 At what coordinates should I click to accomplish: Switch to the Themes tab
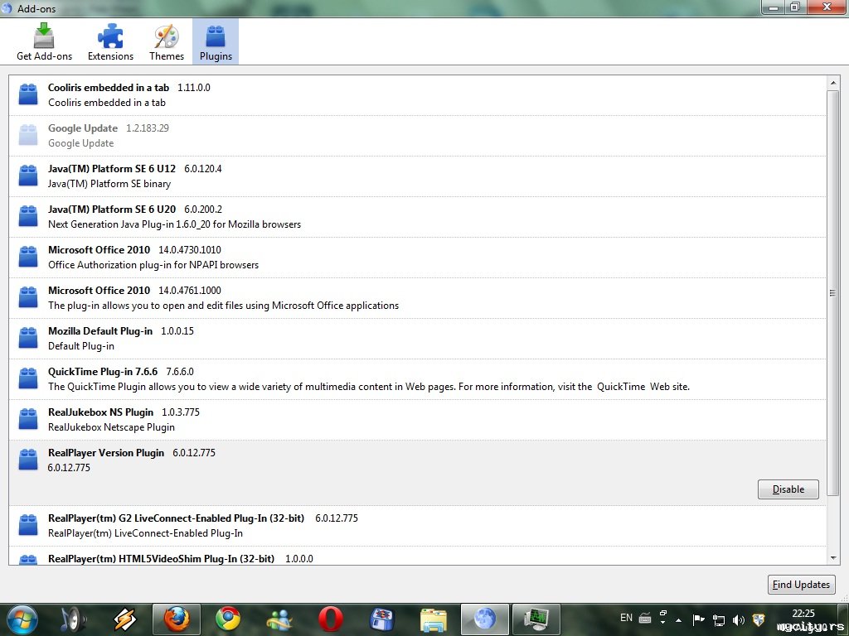166,42
